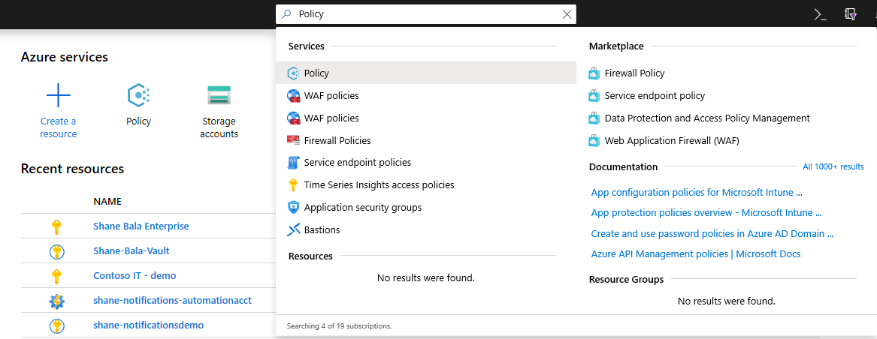Open Azure API Management policies documentation link
This screenshot has height=339, width=877.
tap(695, 255)
